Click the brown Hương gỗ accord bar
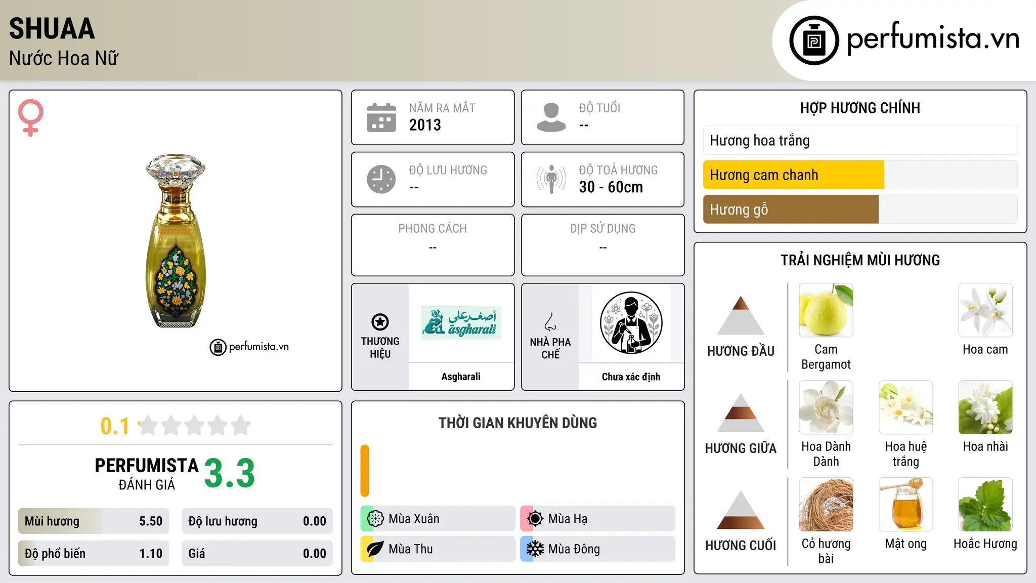Image resolution: width=1036 pixels, height=583 pixels. (x=791, y=209)
